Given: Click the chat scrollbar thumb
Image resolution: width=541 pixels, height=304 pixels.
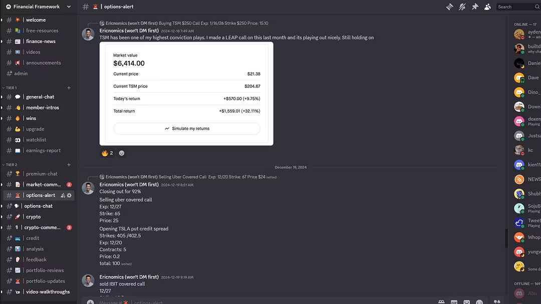Looking at the screenshot, I should [x=506, y=238].
